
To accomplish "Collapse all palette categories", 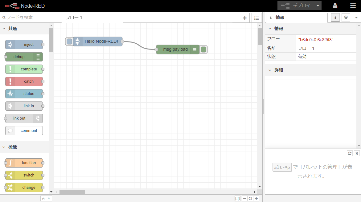I will coord(43,199).
